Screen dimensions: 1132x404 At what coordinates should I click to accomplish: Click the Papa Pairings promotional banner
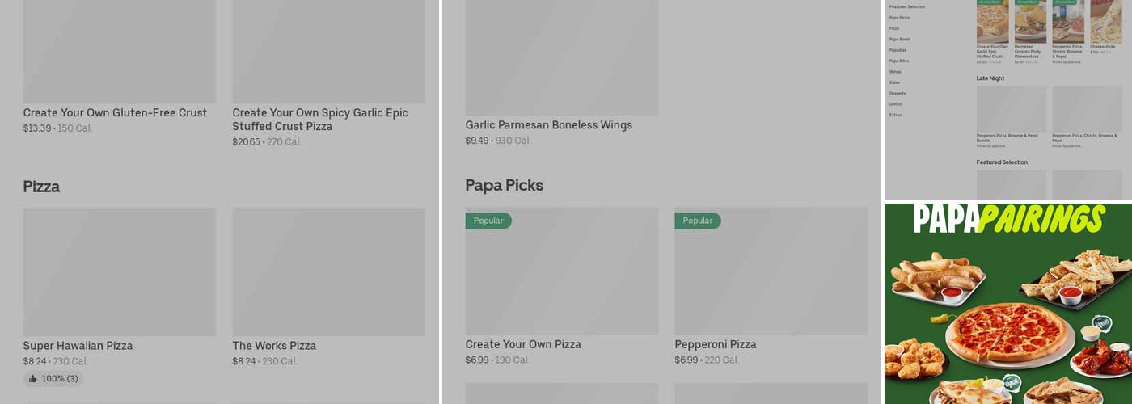[x=1008, y=305]
